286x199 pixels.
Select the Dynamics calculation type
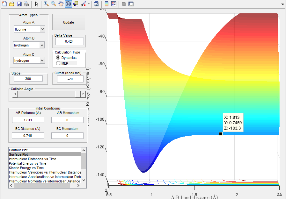pyautogui.click(x=58, y=58)
